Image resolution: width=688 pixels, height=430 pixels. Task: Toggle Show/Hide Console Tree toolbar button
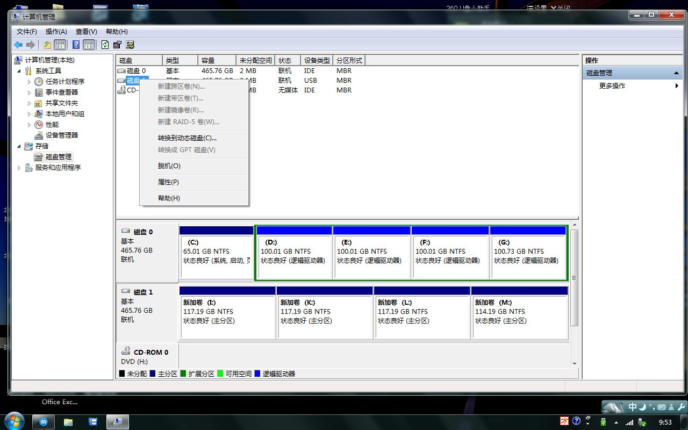pos(60,45)
